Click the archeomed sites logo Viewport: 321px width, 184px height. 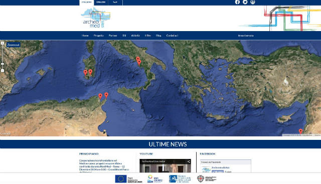point(96,18)
